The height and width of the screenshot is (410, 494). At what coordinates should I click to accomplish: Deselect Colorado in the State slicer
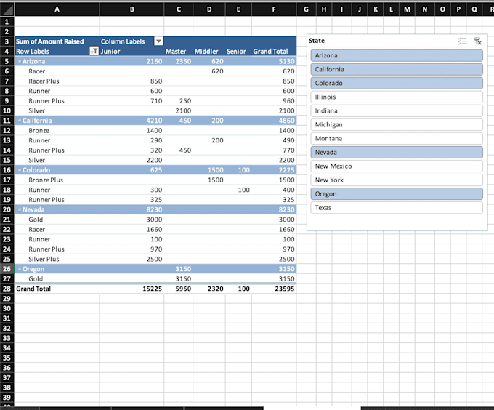pos(397,83)
